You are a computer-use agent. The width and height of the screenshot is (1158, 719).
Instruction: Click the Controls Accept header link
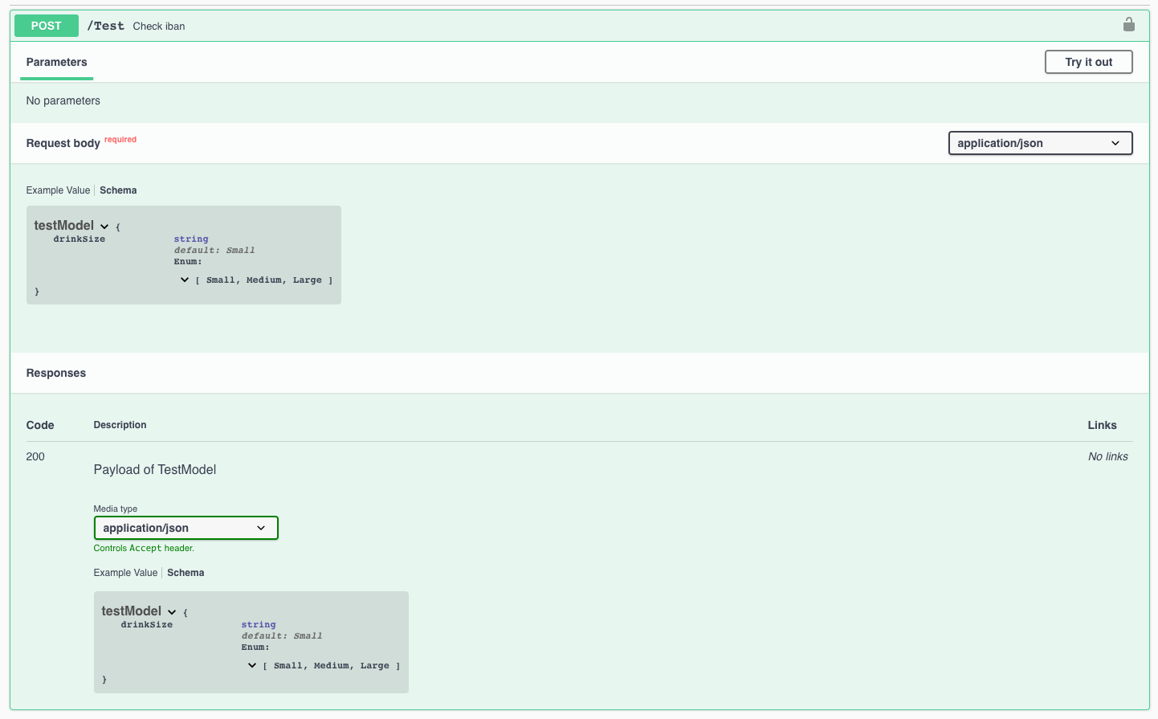144,548
